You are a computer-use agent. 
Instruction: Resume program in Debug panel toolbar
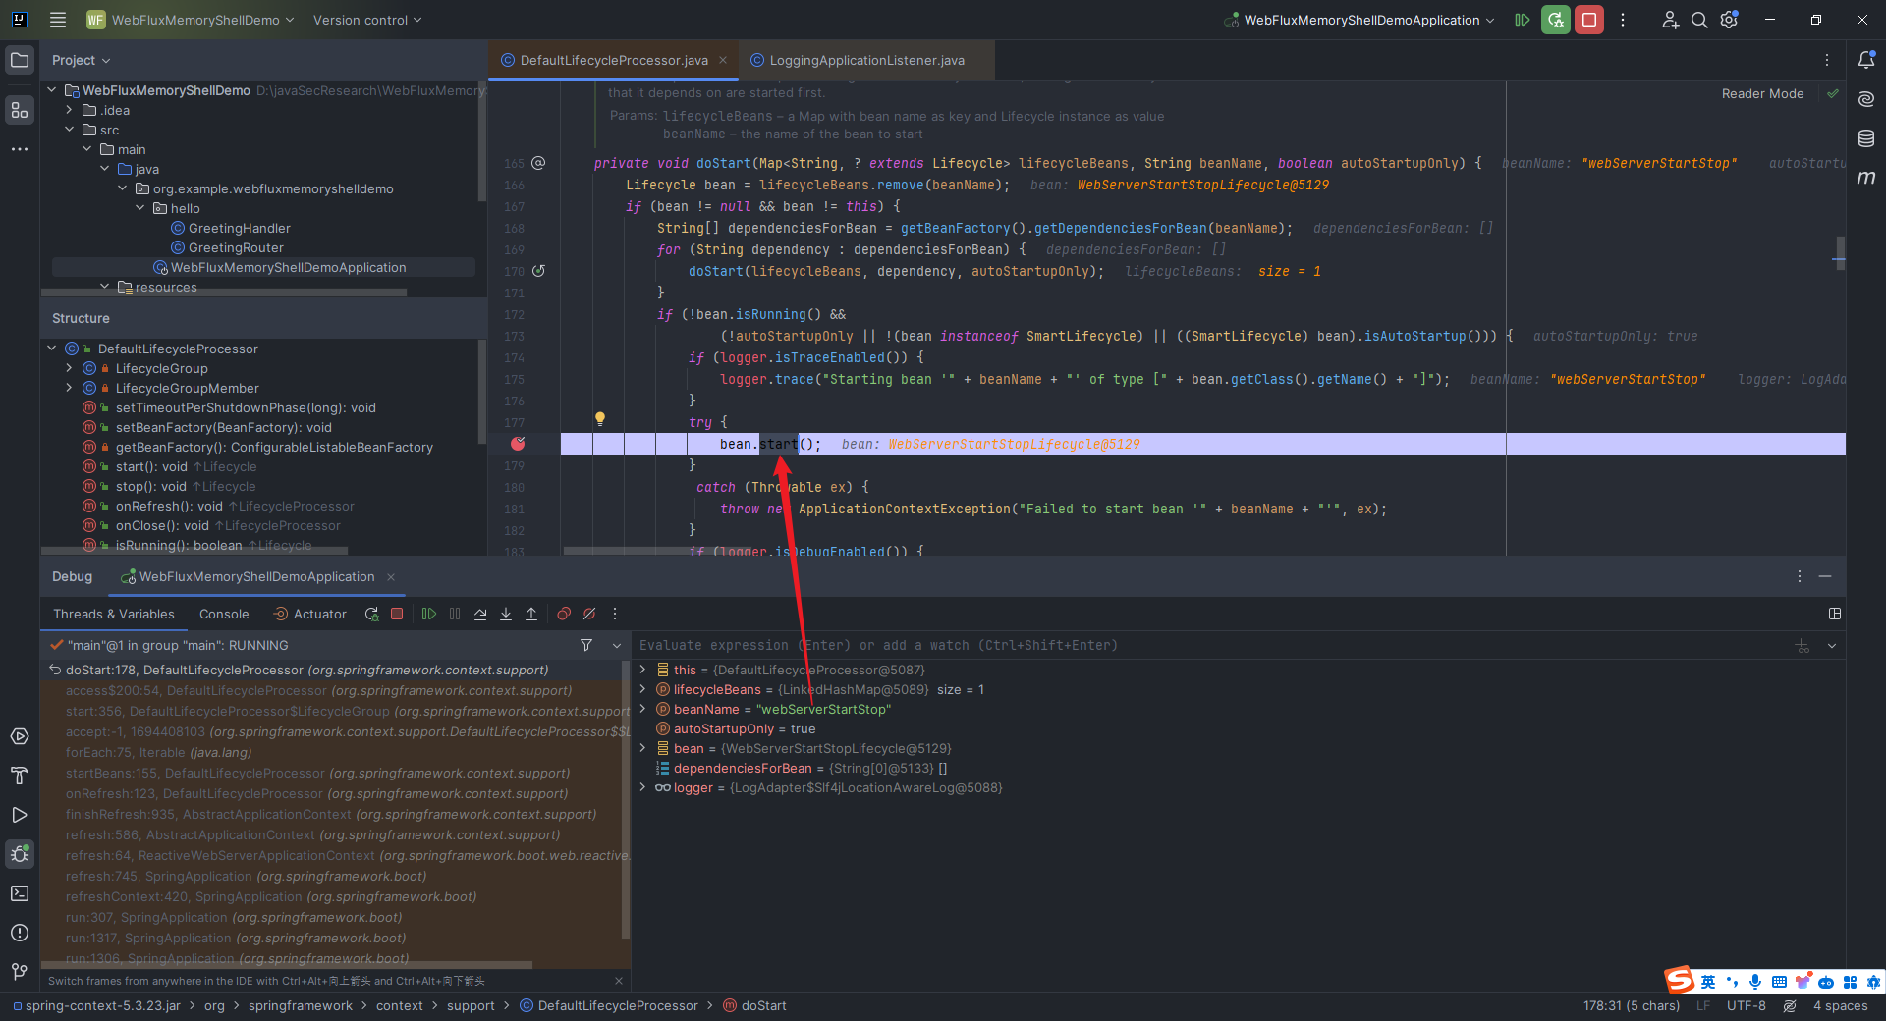[429, 614]
